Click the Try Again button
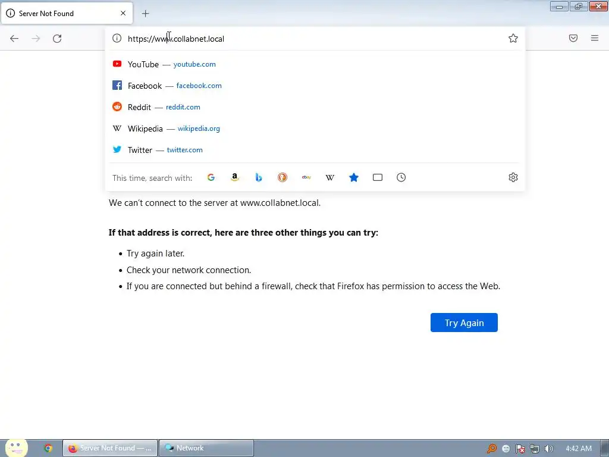 [x=464, y=323]
